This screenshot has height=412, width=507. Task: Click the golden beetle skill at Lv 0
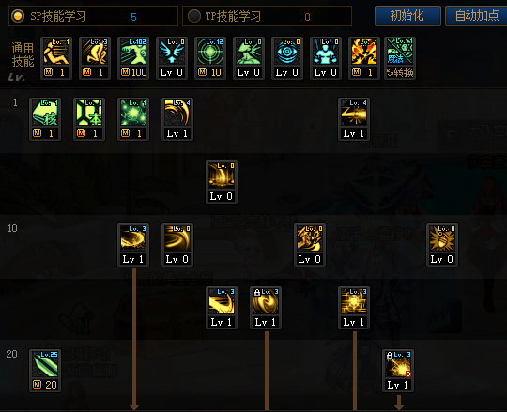click(442, 245)
